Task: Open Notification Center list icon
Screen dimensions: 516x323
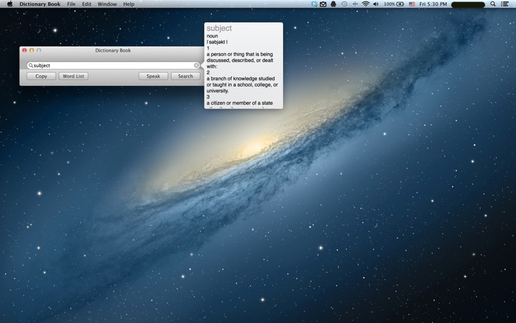Action: pyautogui.click(x=505, y=4)
